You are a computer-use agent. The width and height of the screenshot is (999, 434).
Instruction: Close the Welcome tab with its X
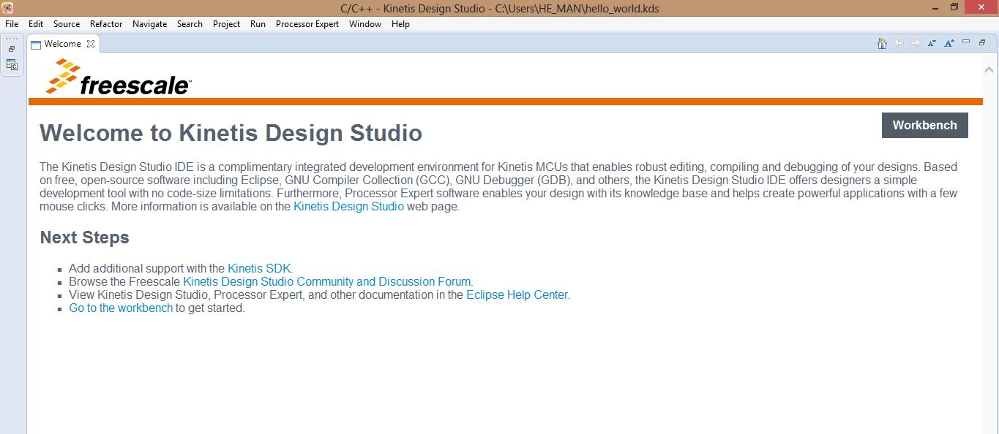pos(91,44)
